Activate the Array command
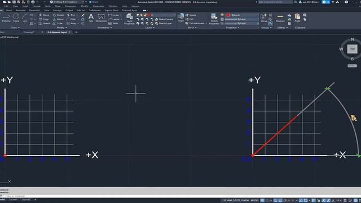The height and width of the screenshot is (203, 361). [x=72, y=24]
